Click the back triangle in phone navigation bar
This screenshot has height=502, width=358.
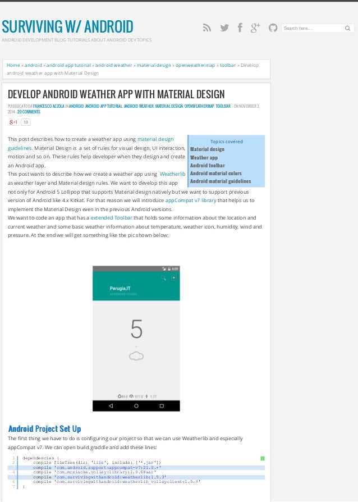pos(111,406)
